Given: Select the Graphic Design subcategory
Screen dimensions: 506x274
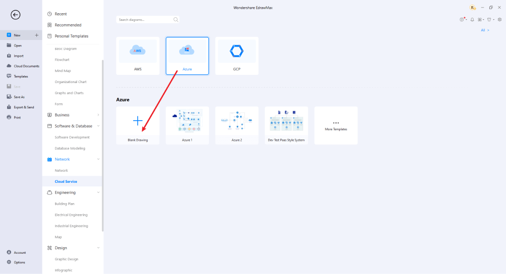Looking at the screenshot, I should (66, 259).
